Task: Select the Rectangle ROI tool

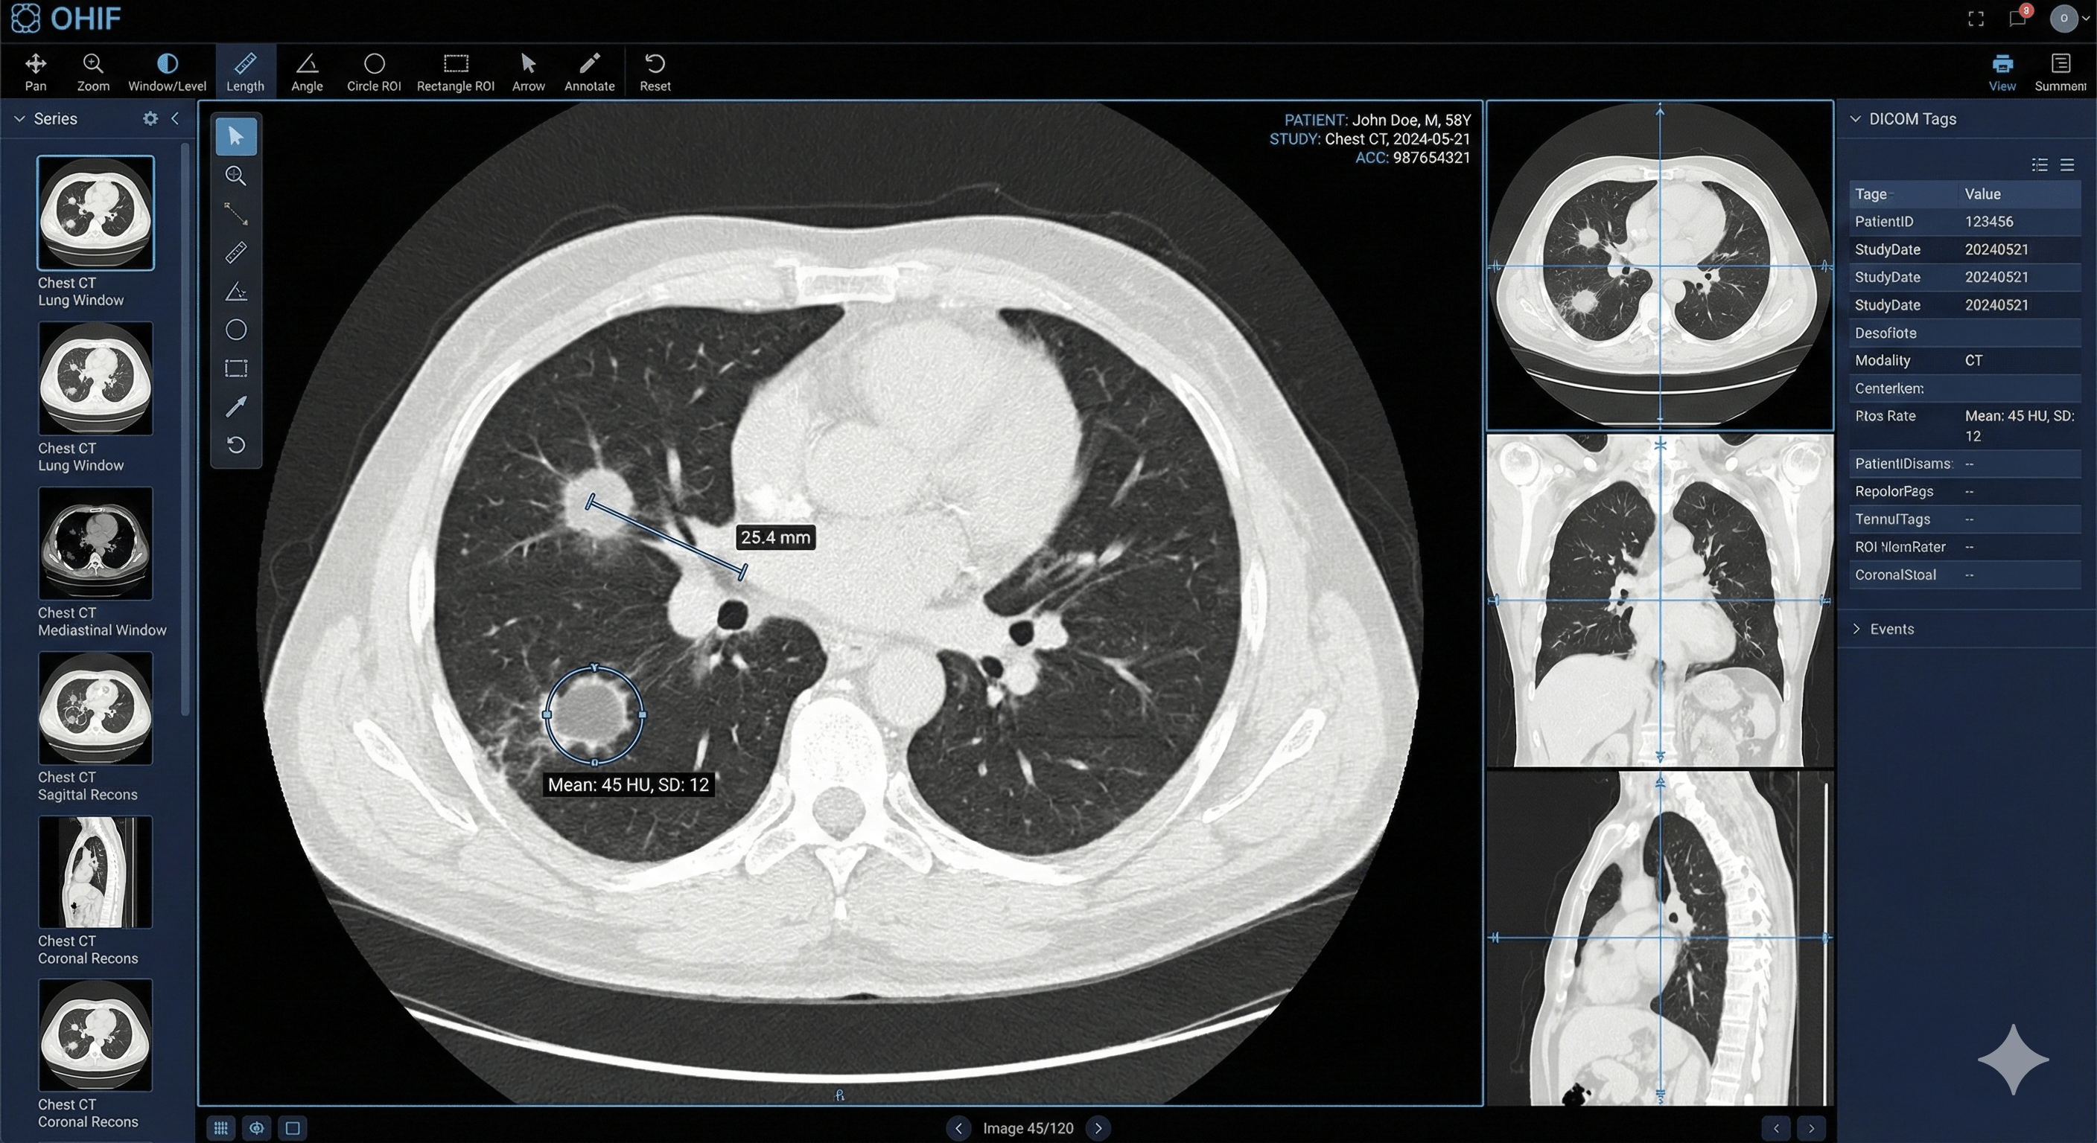Action: coord(455,71)
